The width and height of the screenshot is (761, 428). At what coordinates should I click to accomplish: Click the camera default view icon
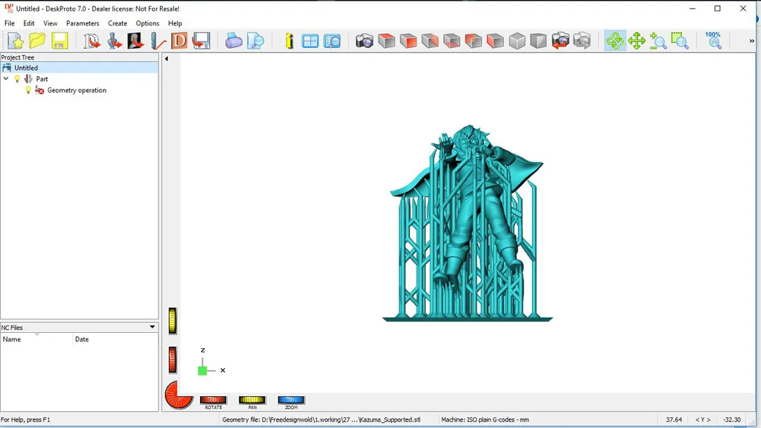(x=364, y=41)
